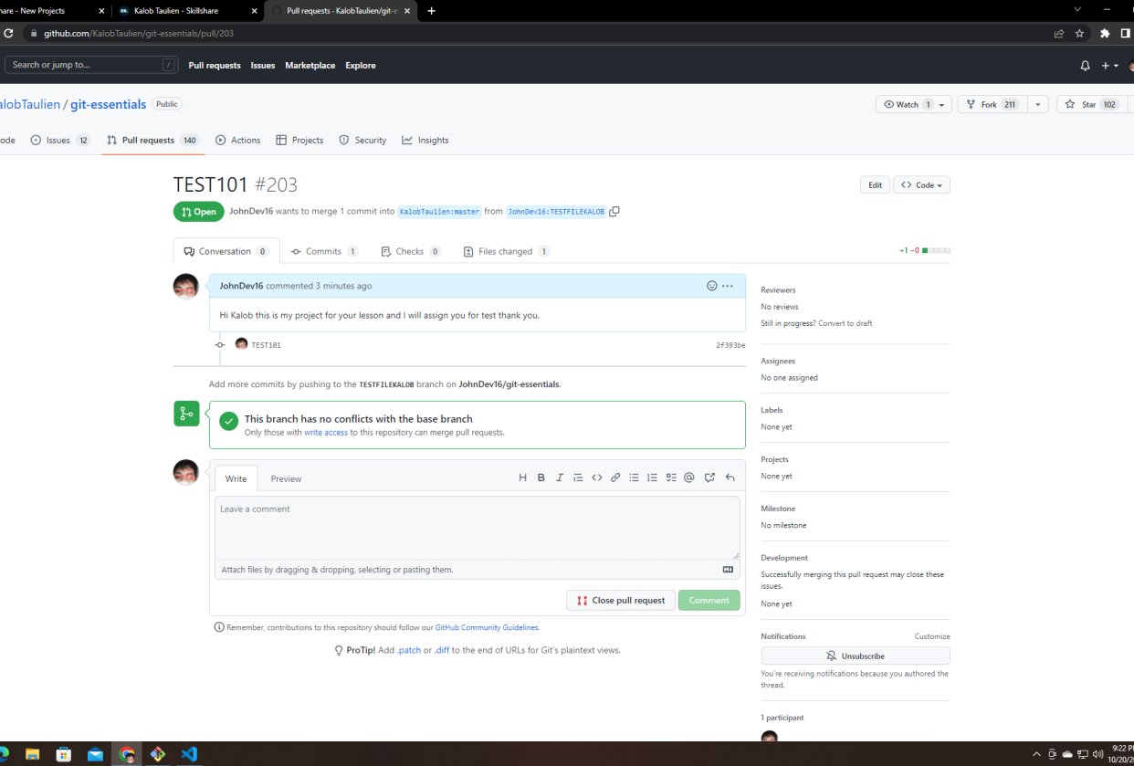Image resolution: width=1134 pixels, height=766 pixels.
Task: Open the three-dot comment options menu
Action: click(728, 286)
